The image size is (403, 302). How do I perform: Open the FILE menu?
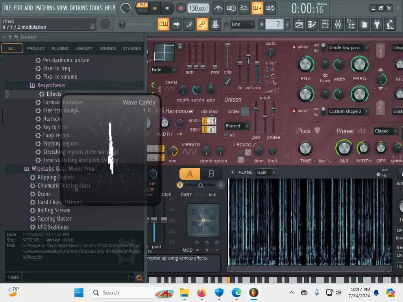coord(7,8)
